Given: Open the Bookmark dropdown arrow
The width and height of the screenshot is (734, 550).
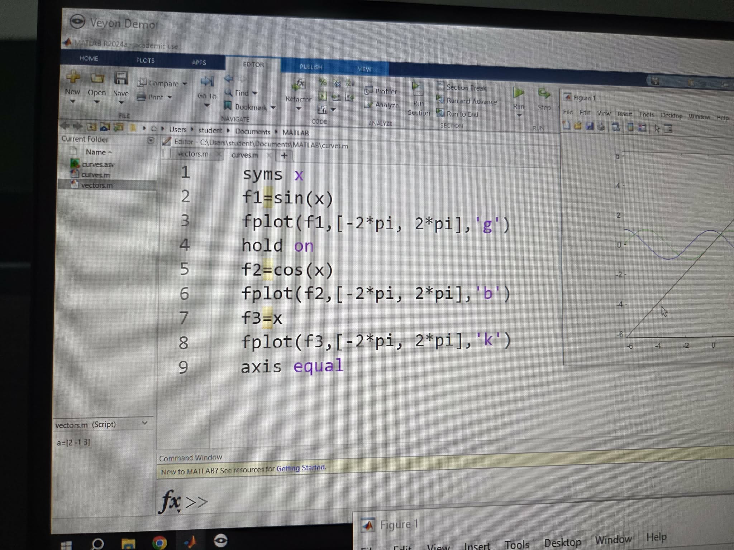Looking at the screenshot, I should point(273,107).
